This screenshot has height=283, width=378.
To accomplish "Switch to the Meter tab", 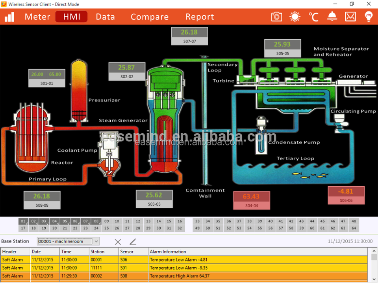I will (x=37, y=17).
